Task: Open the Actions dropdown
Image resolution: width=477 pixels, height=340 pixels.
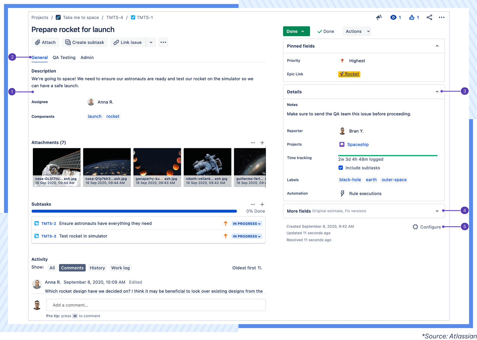Action: coord(356,31)
